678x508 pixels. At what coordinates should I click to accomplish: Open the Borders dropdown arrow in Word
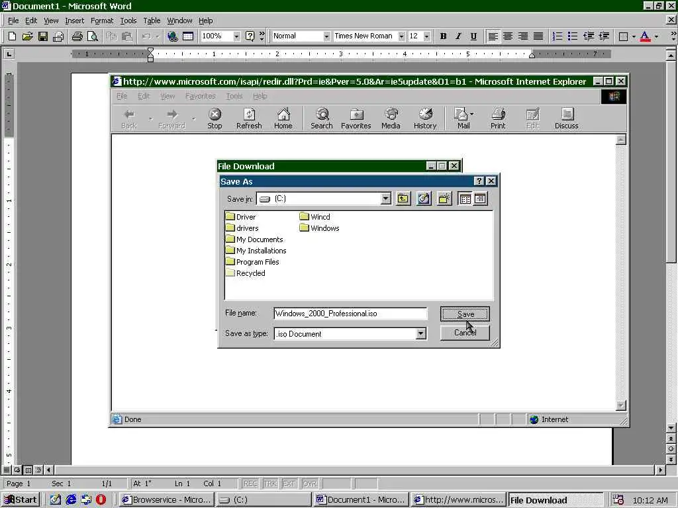(634, 36)
